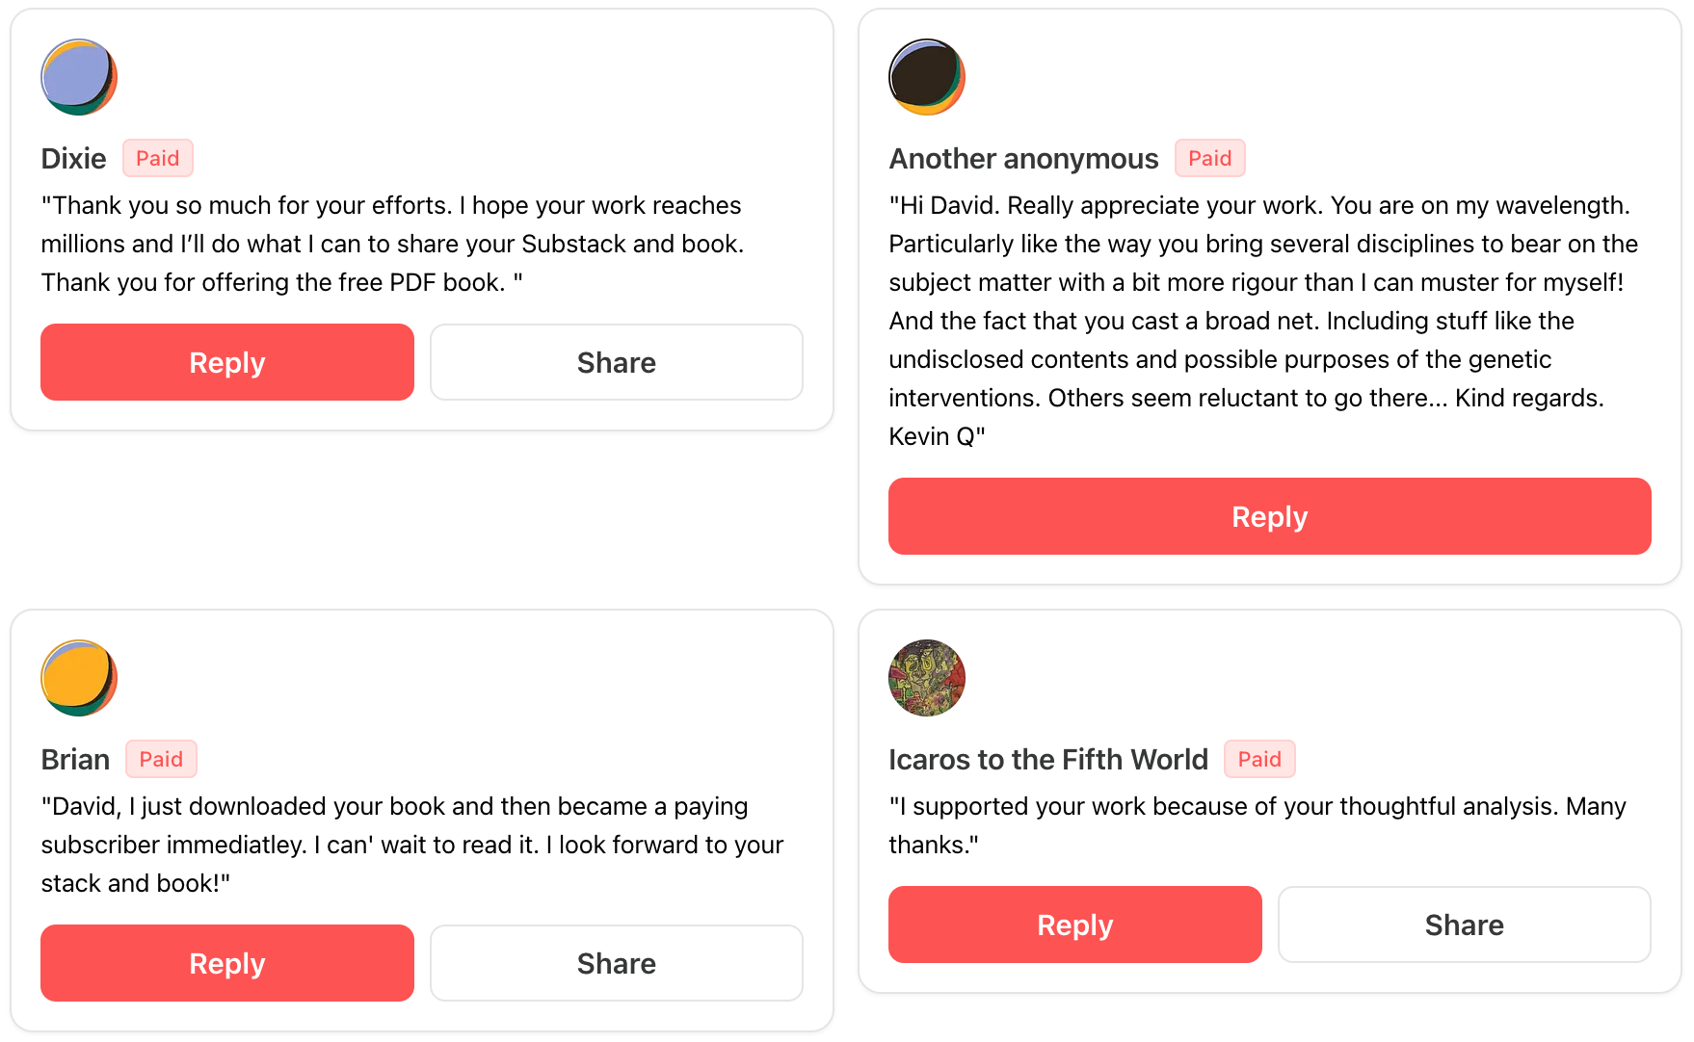Click the Paid badge by Icaros to the Fifth World
The image size is (1694, 1042).
tap(1259, 760)
